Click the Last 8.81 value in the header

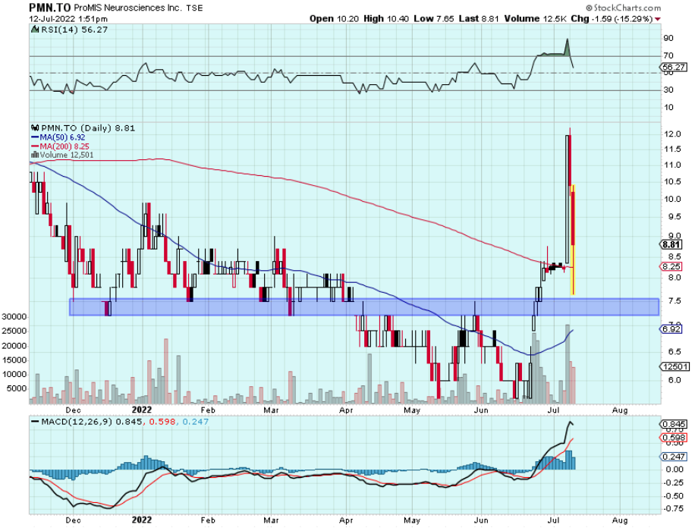point(479,19)
